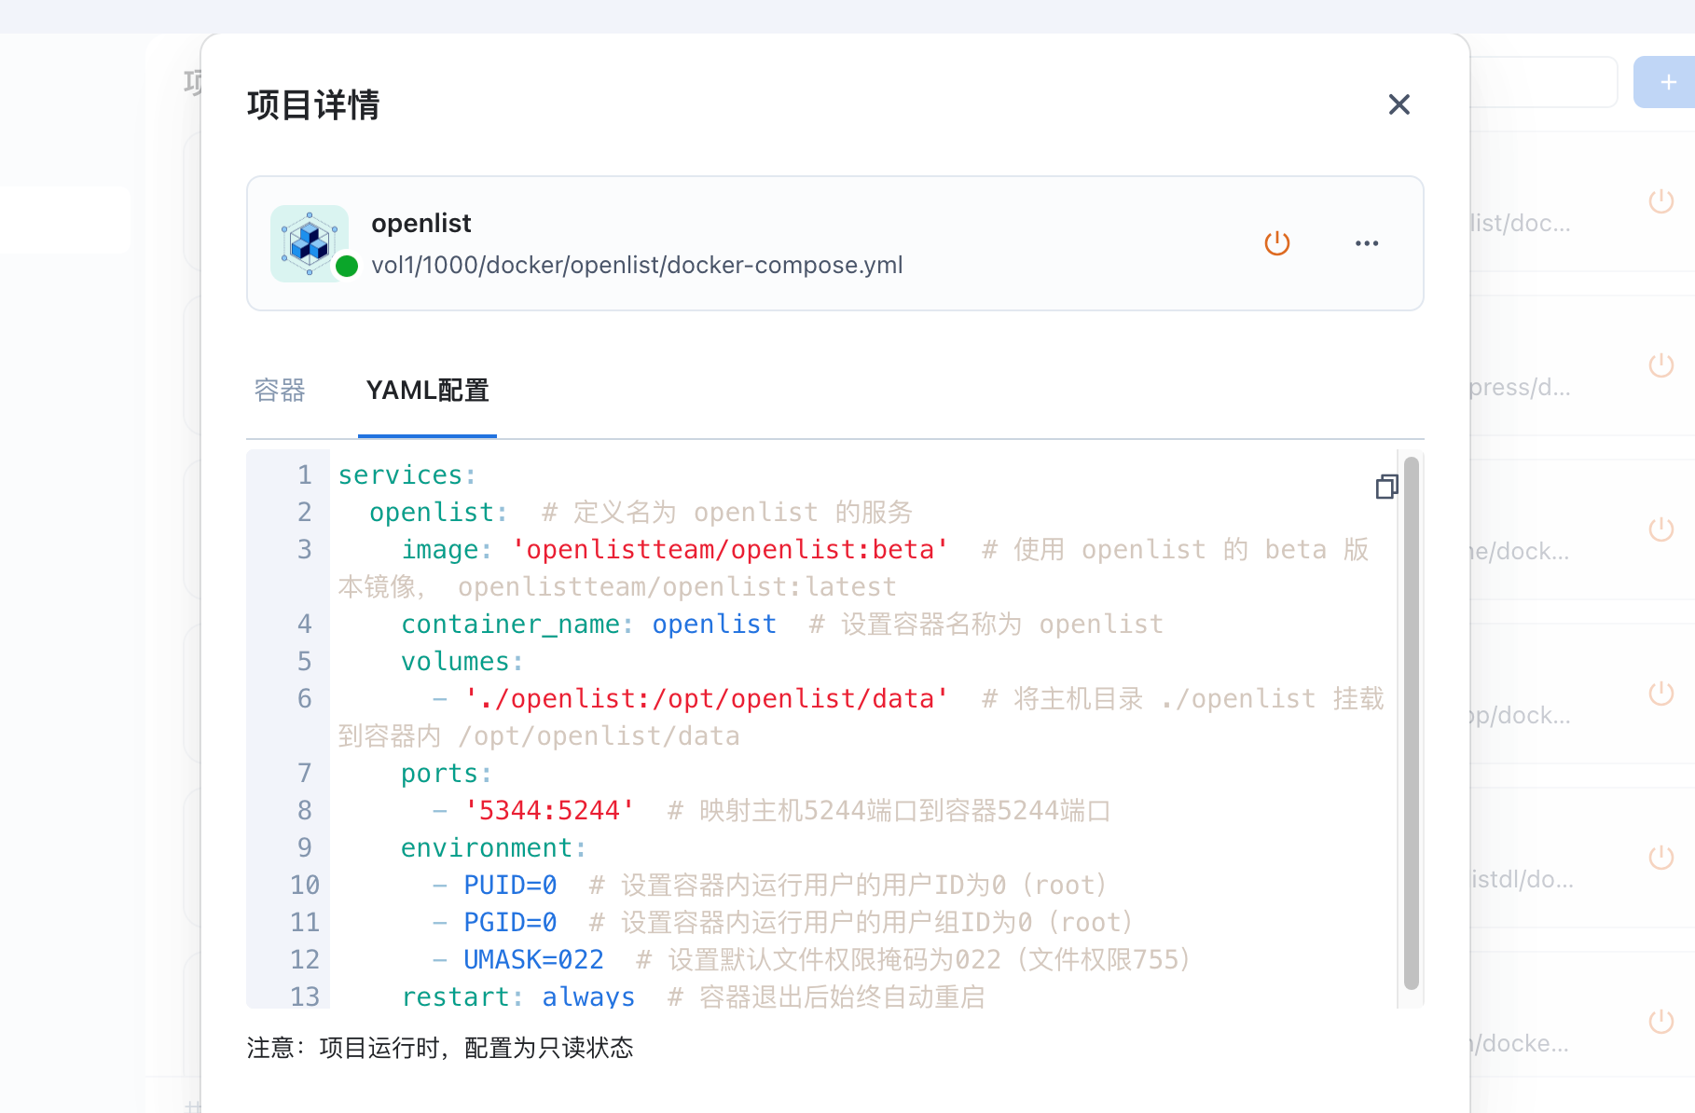Screen dimensions: 1695x1113
Task: Click the 'restart: always' line
Action: click(x=517, y=996)
